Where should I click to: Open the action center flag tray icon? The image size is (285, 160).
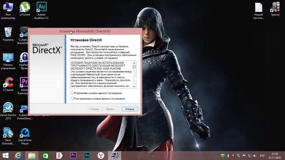point(244,156)
